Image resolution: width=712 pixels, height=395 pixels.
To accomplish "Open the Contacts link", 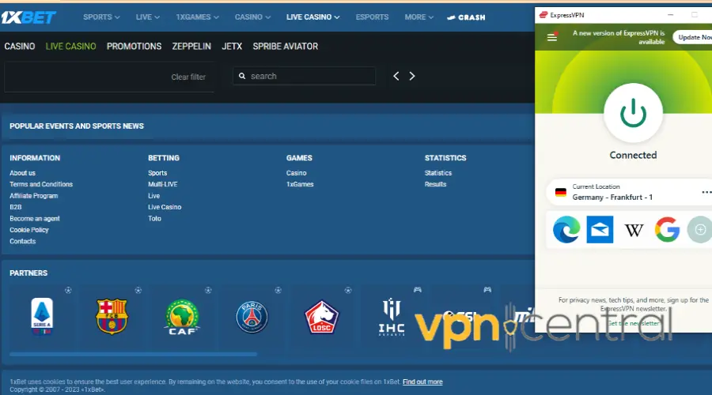I will pos(22,241).
